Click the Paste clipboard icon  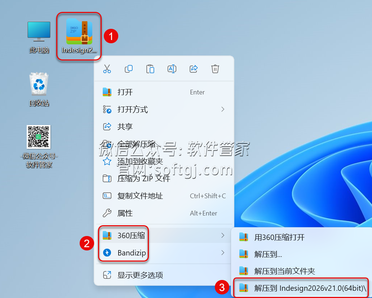pyautogui.click(x=150, y=69)
